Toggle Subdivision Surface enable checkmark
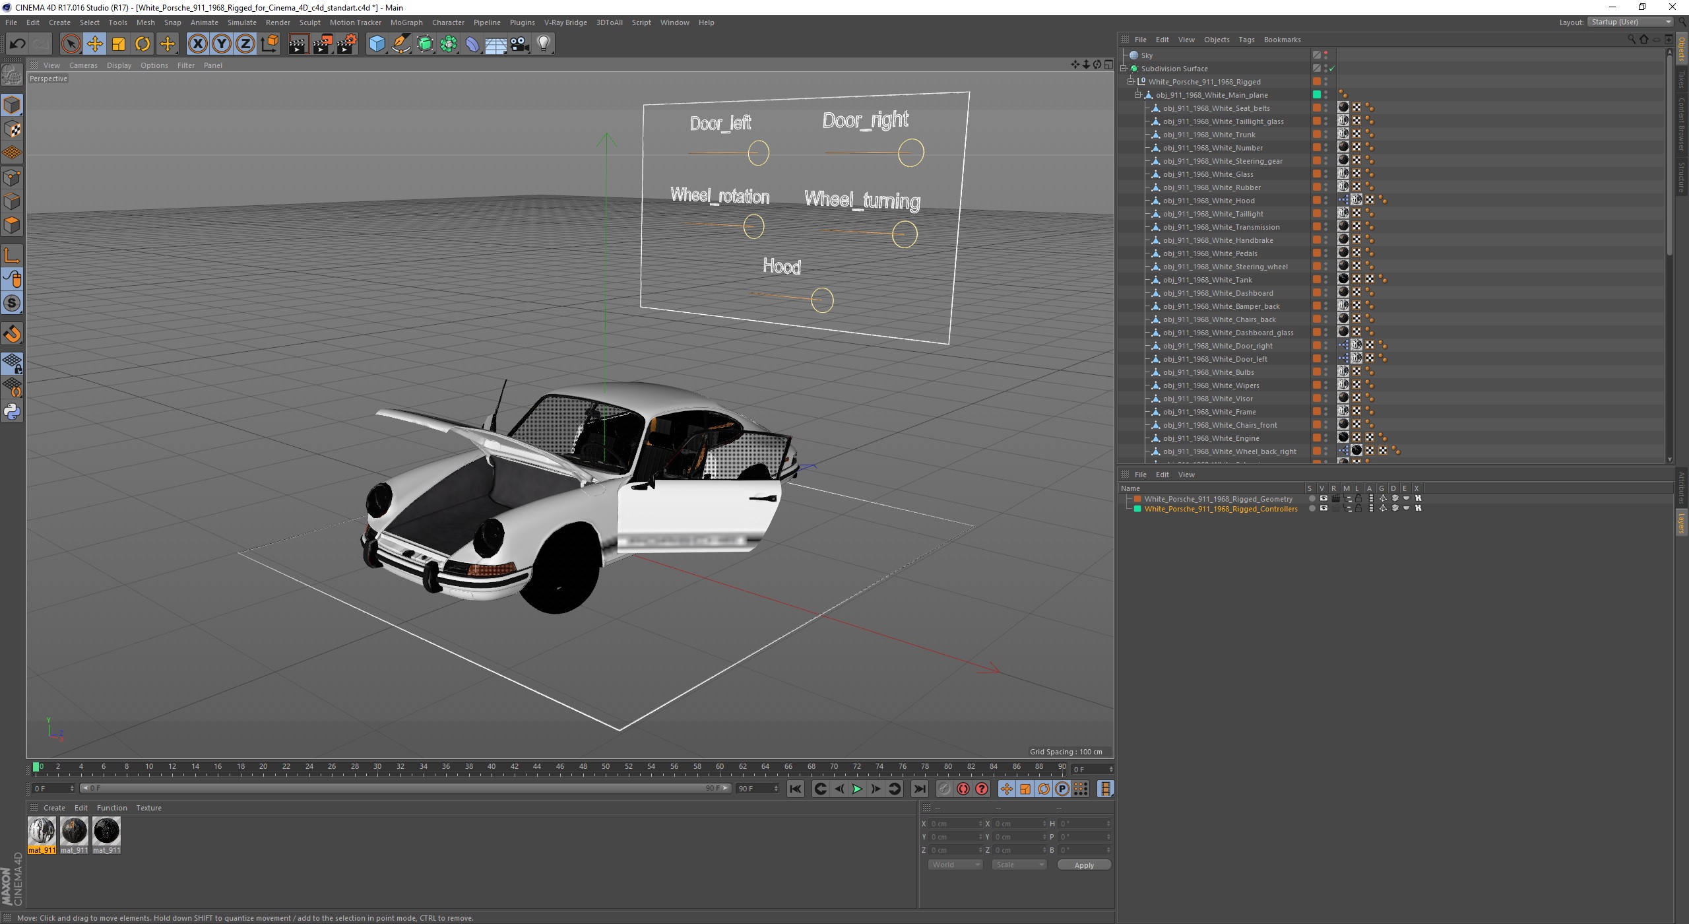This screenshot has width=1689, height=924. pyautogui.click(x=1332, y=69)
